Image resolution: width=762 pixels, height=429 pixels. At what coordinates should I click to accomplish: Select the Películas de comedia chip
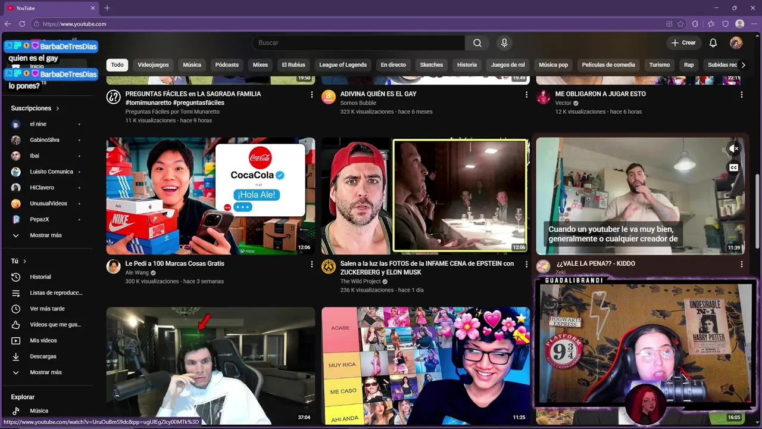click(x=608, y=65)
